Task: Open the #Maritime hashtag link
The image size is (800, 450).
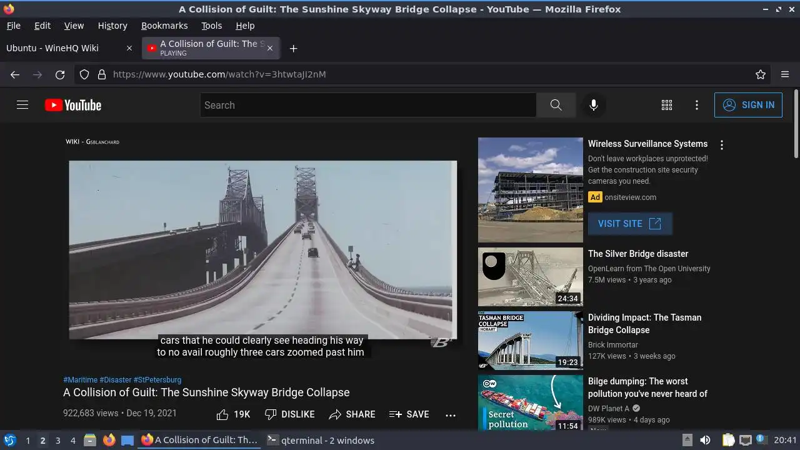Action: pyautogui.click(x=80, y=379)
